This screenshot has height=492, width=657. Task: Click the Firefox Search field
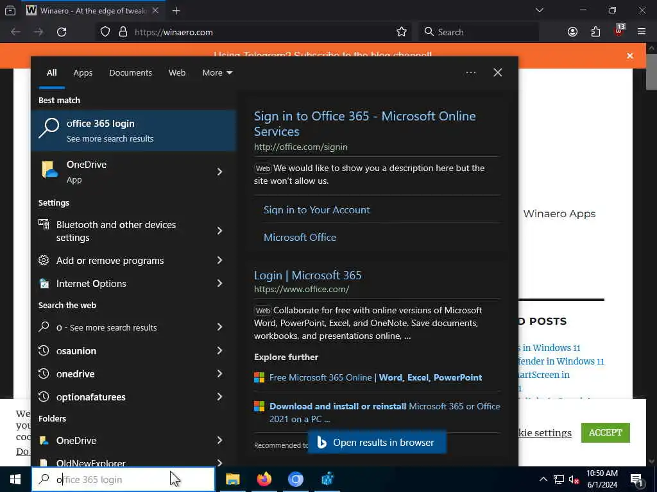(479, 32)
